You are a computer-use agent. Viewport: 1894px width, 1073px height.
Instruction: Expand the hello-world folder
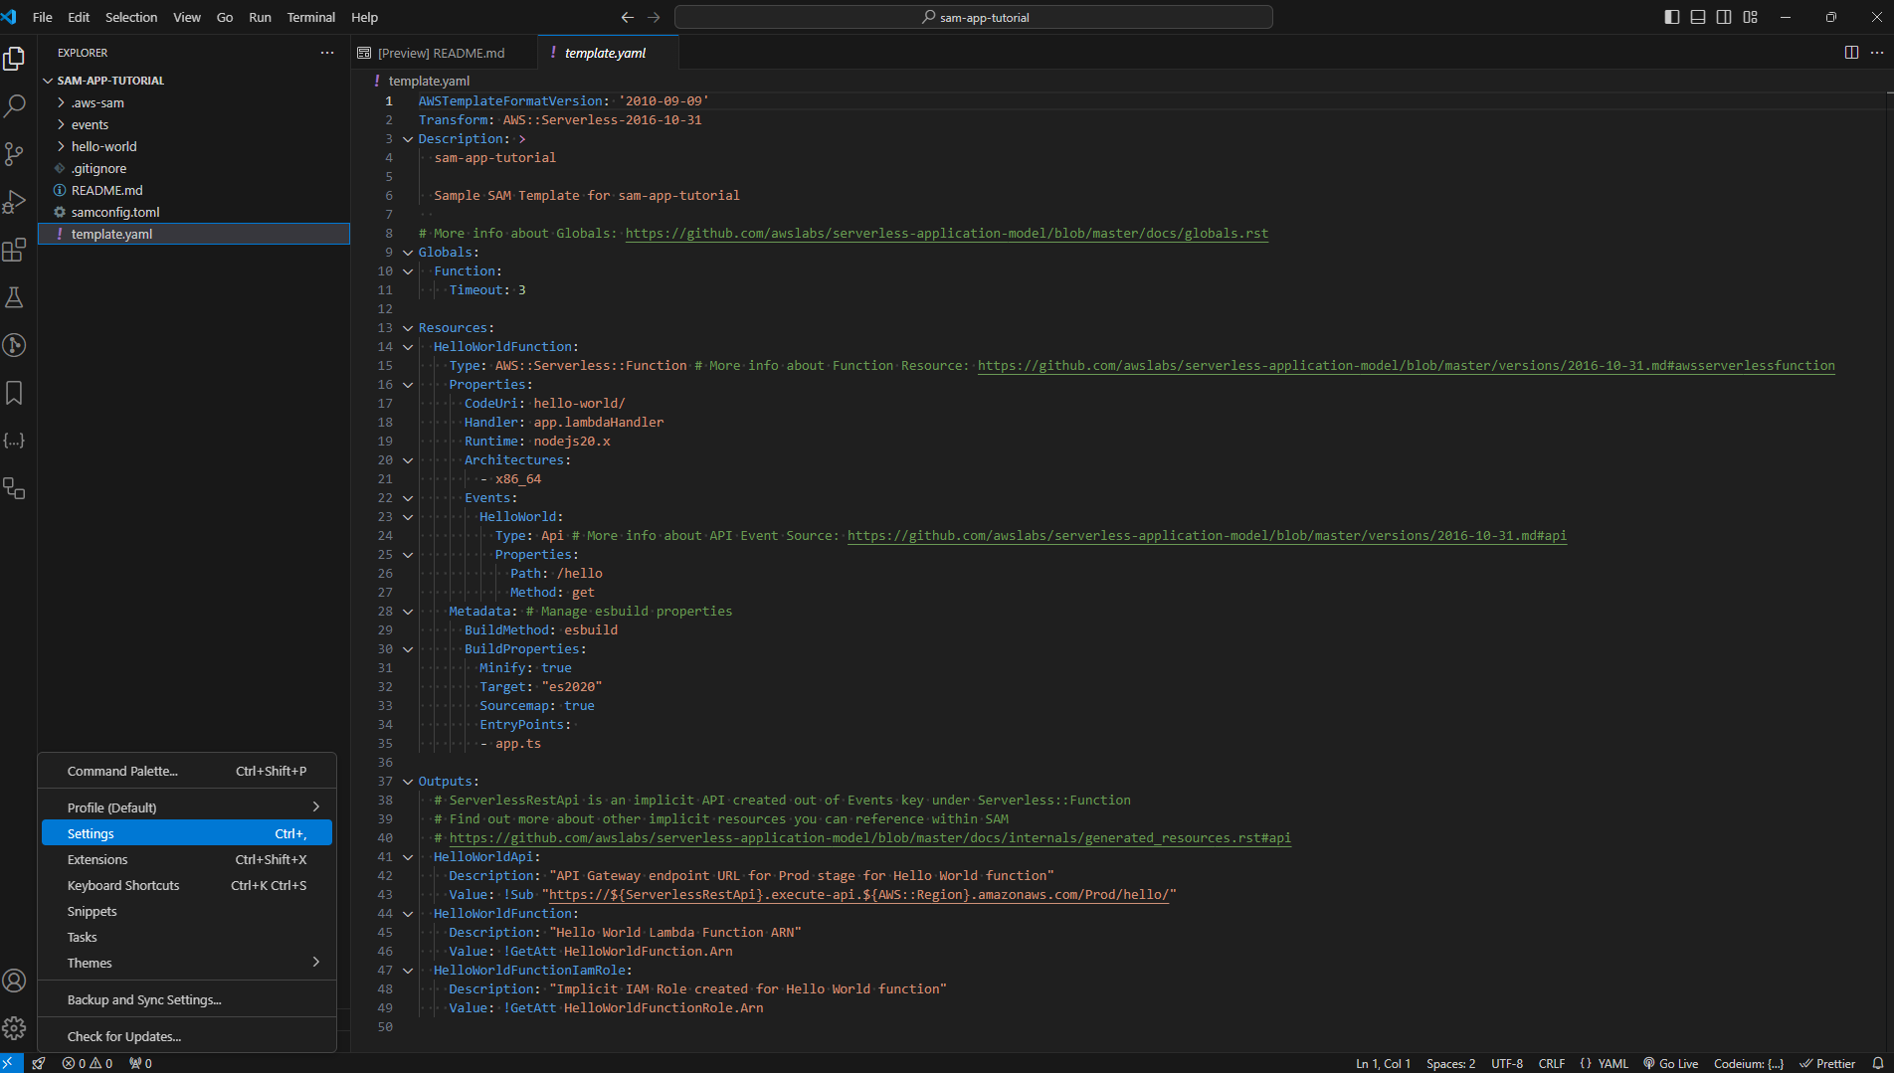coord(102,145)
